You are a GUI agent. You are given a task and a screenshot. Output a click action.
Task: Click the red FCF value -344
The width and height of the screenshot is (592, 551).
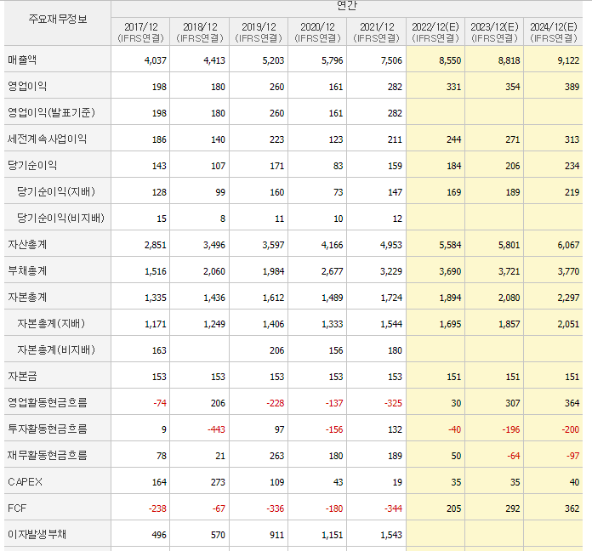coord(393,508)
